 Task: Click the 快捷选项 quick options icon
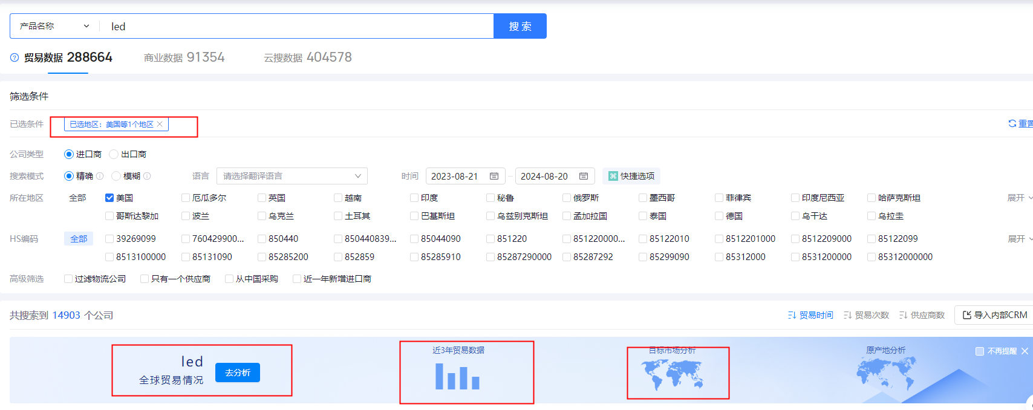[613, 176]
